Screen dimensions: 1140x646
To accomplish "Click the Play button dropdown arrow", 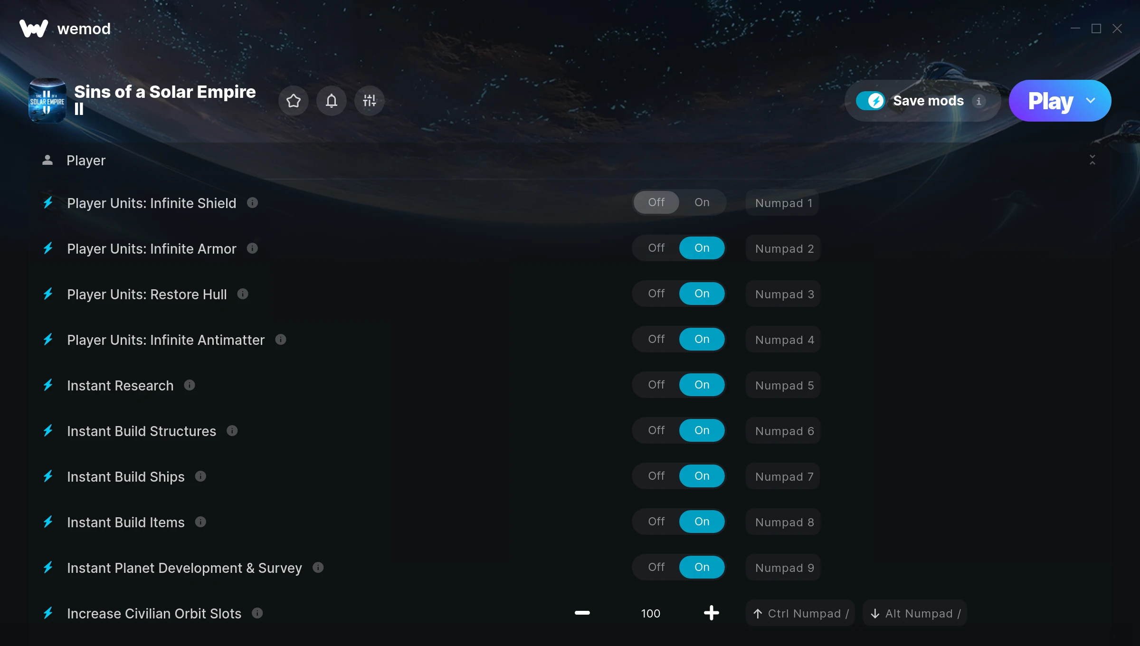I will pos(1093,100).
